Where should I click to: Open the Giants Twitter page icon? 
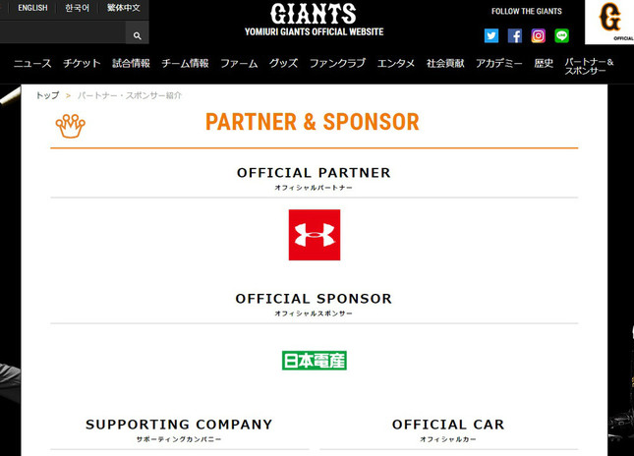point(491,36)
